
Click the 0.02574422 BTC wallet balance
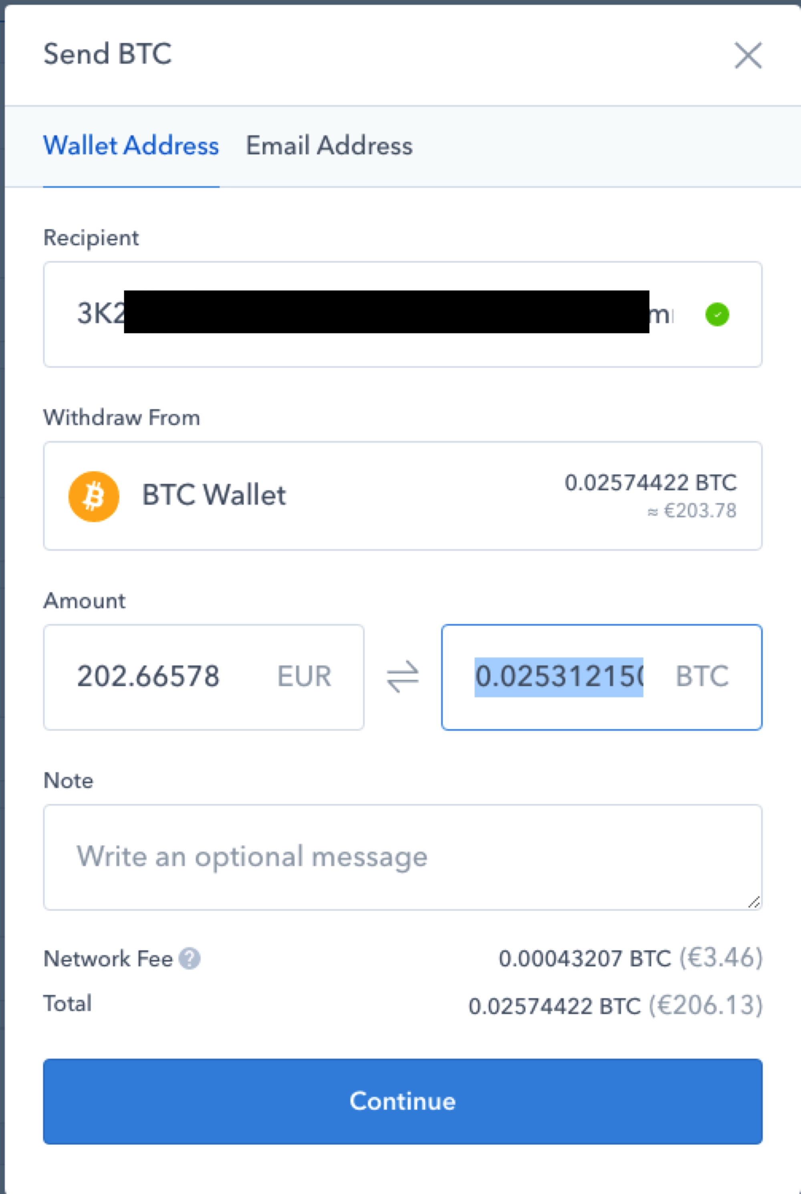pos(651,482)
